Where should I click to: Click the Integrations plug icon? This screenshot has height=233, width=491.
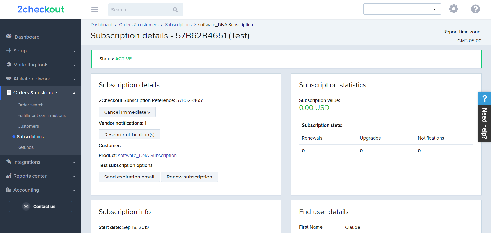pos(9,162)
